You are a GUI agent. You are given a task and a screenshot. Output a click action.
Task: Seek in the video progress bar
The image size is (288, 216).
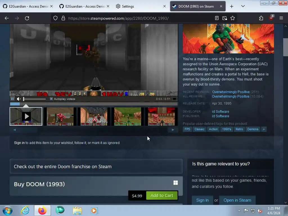(94, 104)
